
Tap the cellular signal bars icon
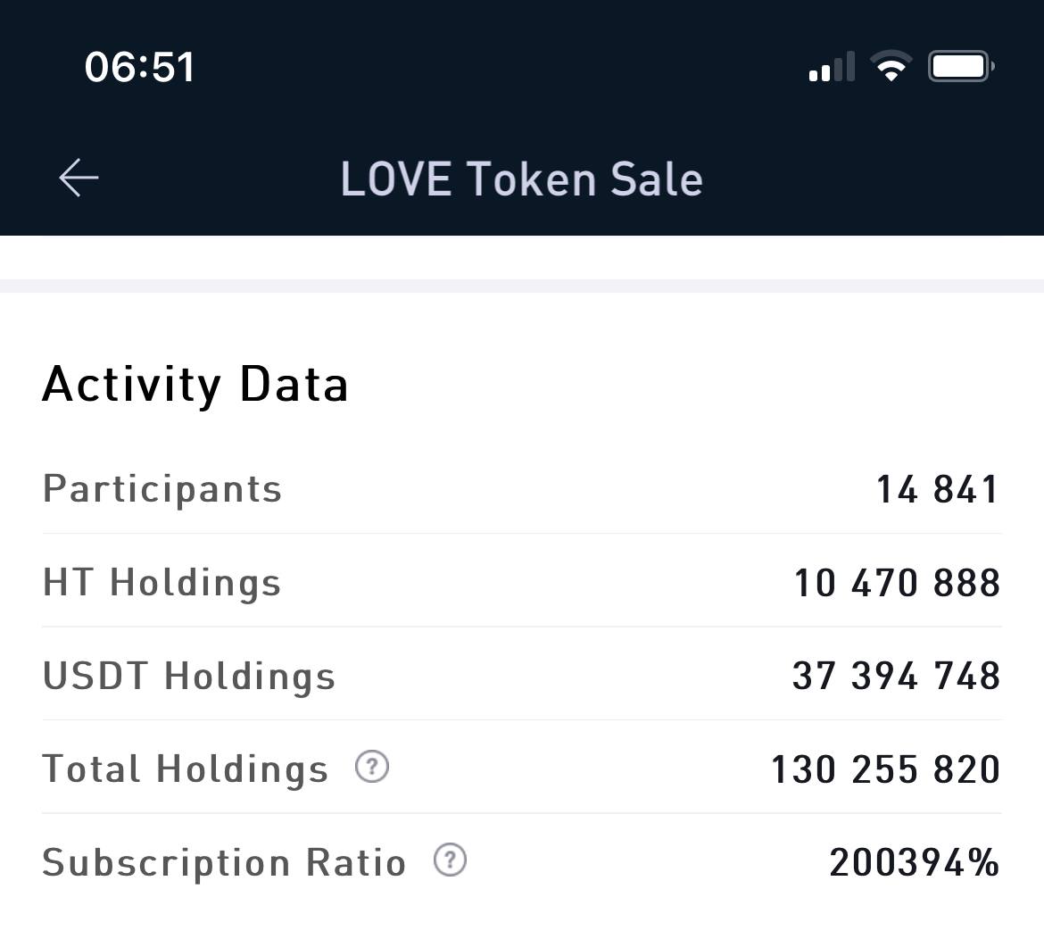tap(832, 66)
